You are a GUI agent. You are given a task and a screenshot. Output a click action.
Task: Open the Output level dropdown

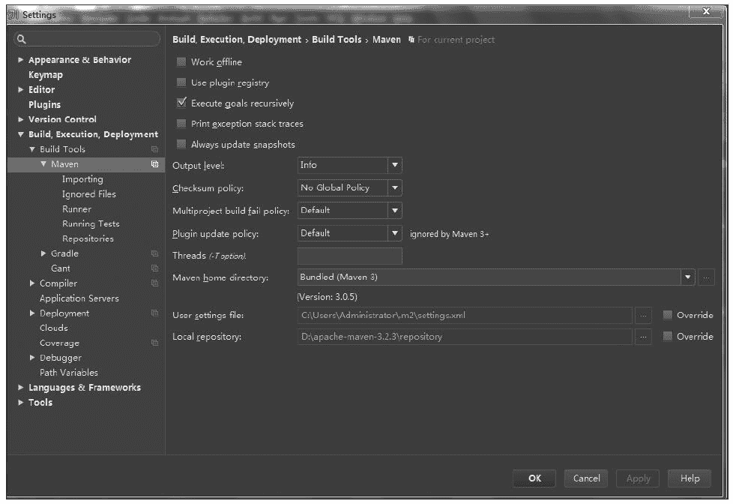tap(394, 166)
